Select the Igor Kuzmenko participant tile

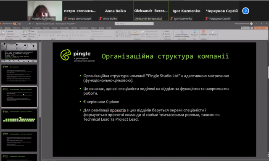click(186, 11)
